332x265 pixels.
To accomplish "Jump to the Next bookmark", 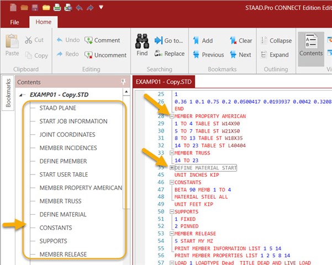I will pos(240,55).
